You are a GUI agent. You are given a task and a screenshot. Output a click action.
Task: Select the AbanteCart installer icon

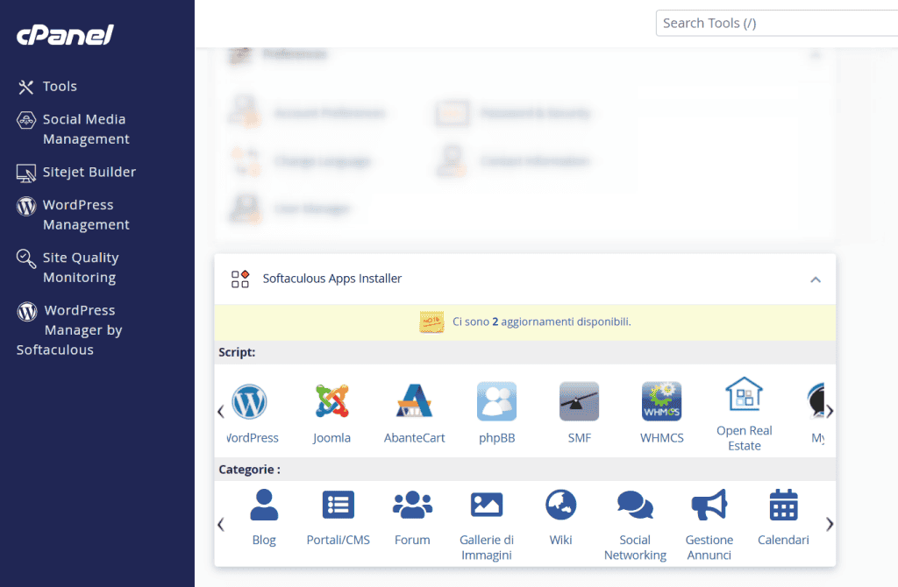click(x=414, y=402)
